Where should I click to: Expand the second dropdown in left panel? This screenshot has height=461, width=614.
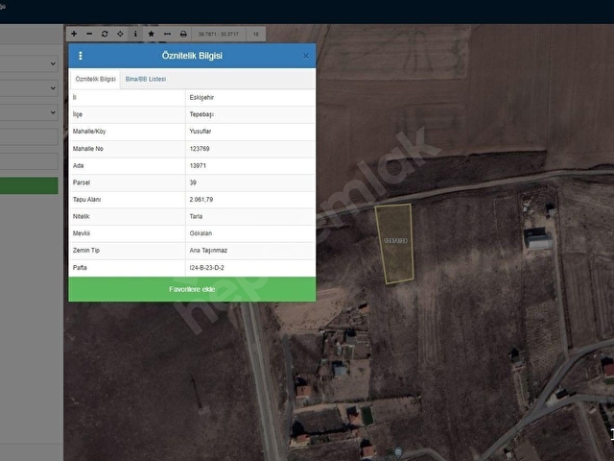pos(29,88)
